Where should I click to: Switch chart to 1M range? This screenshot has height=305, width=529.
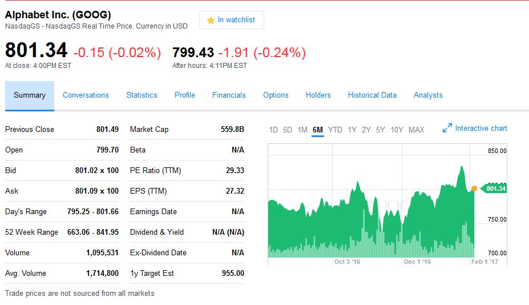tap(302, 130)
